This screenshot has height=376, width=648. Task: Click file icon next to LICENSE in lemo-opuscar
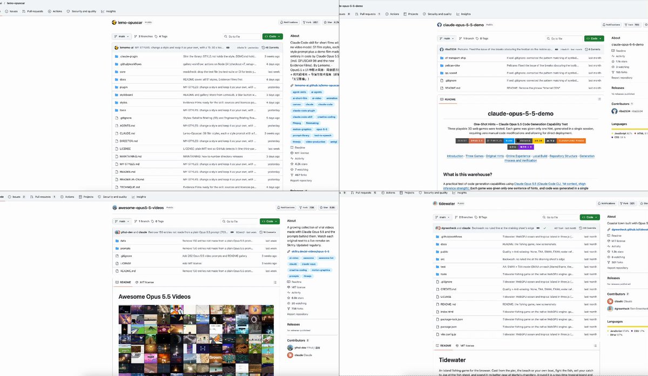[116, 149]
